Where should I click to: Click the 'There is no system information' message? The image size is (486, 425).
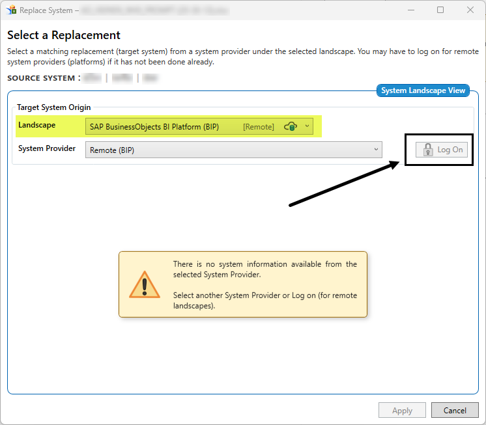tap(265, 269)
